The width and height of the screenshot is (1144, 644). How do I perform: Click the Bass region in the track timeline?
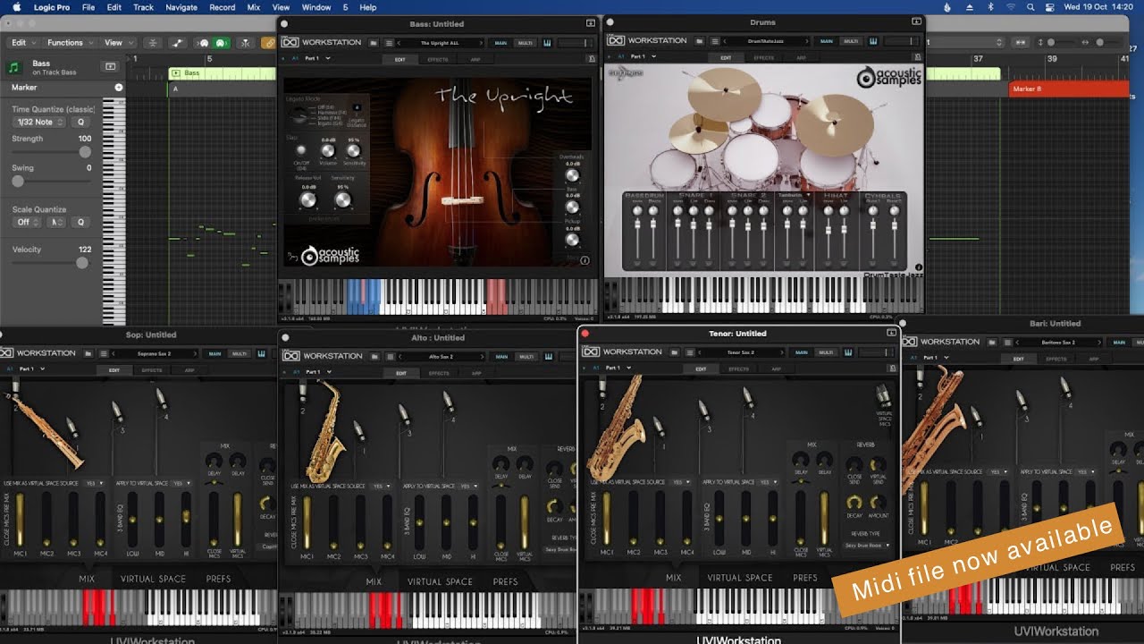click(x=222, y=73)
